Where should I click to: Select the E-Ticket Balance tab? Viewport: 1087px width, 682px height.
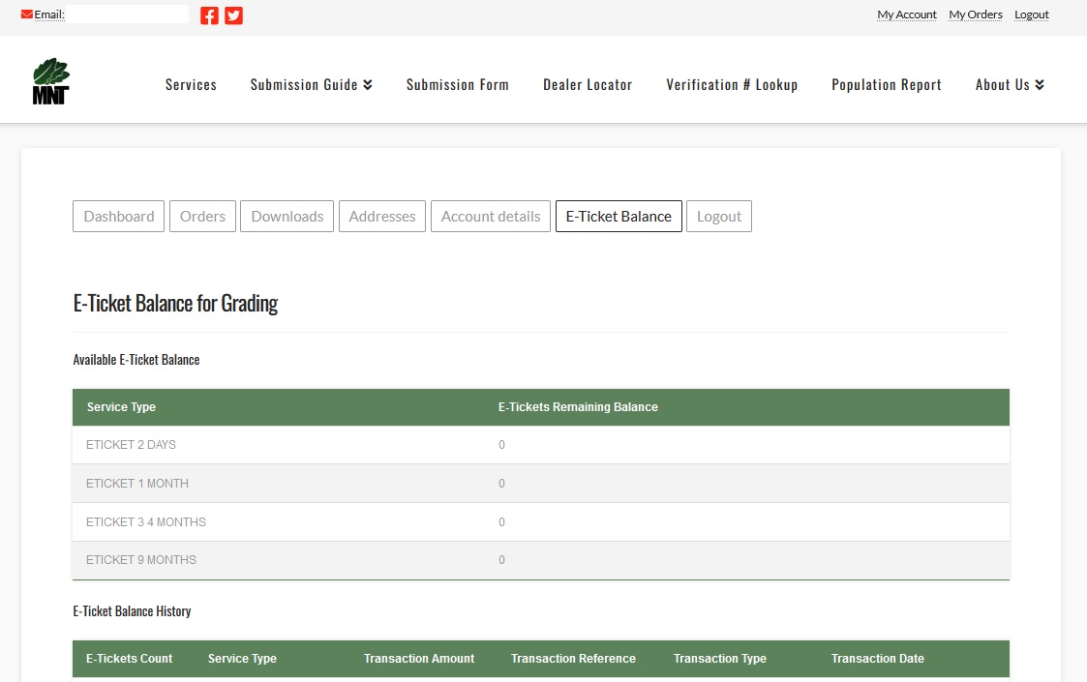(619, 217)
